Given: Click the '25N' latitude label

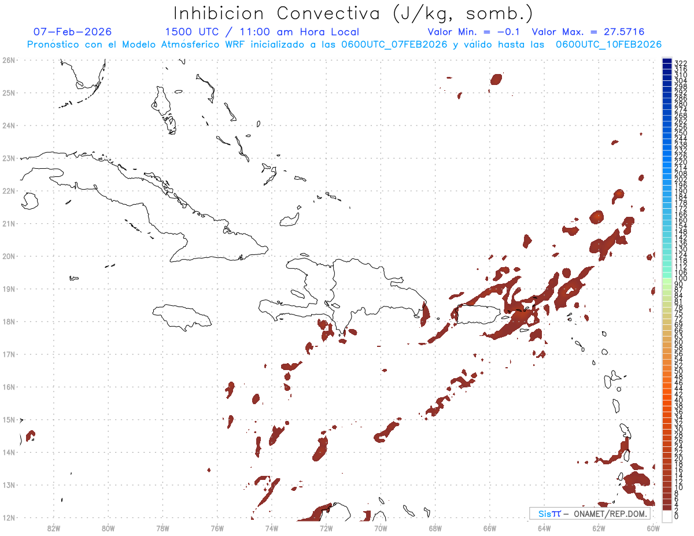Looking at the screenshot, I should tap(8, 93).
